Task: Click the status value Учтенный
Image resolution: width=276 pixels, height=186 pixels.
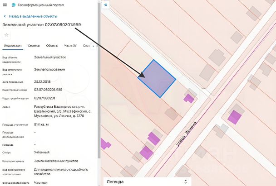Action: (42, 152)
